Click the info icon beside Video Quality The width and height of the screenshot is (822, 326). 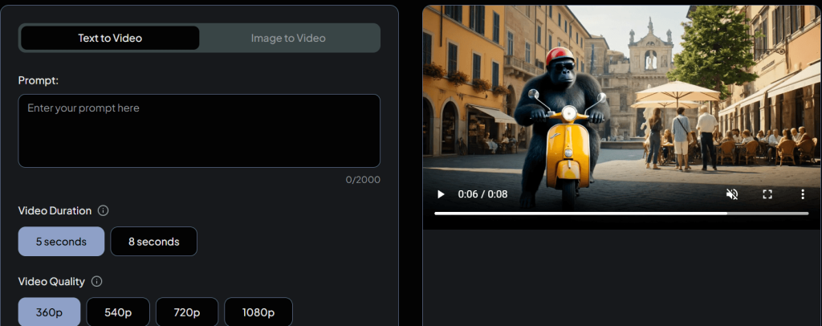tap(97, 281)
